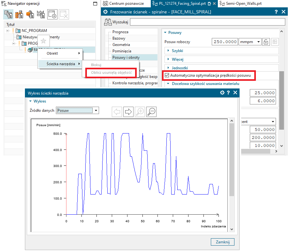Click the 200.0000 value field
This screenshot has height=252, width=291.
click(263, 138)
